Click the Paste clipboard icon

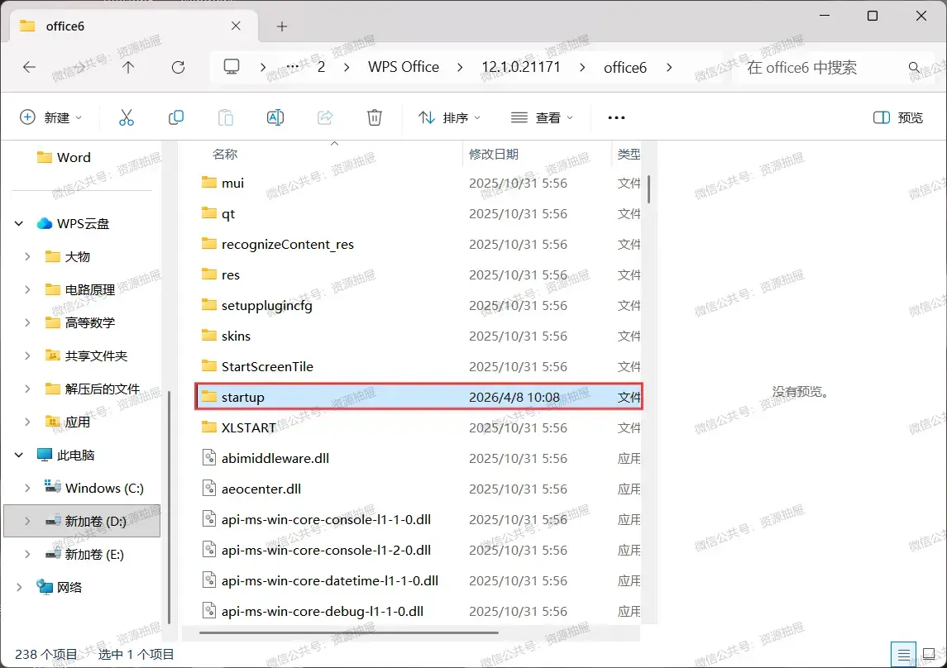(x=225, y=117)
